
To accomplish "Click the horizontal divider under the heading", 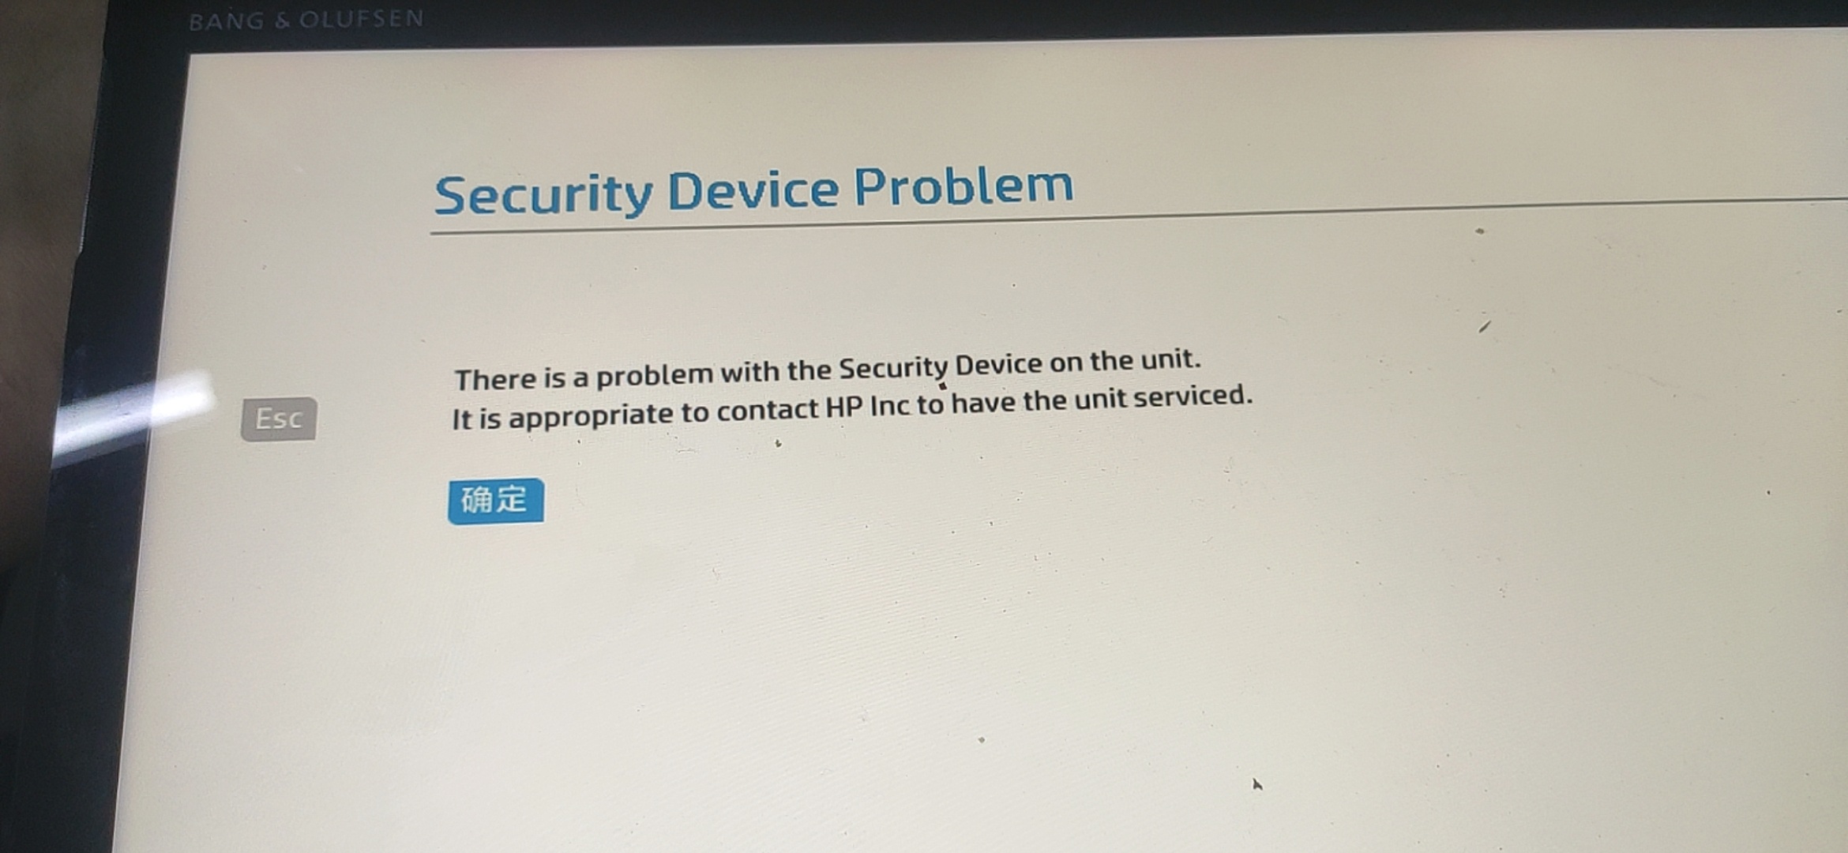I will [1137, 216].
